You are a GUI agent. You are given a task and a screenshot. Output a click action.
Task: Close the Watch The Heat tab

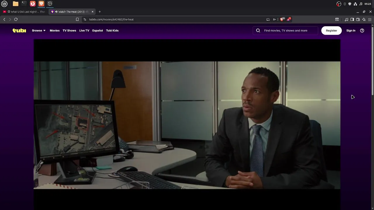click(x=92, y=12)
